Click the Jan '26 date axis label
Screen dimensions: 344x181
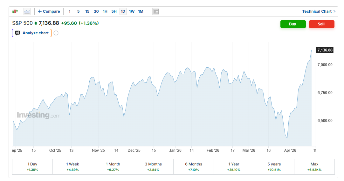pos(175,151)
